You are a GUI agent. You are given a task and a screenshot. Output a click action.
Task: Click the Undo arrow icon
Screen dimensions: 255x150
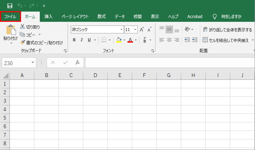coord(20,6)
